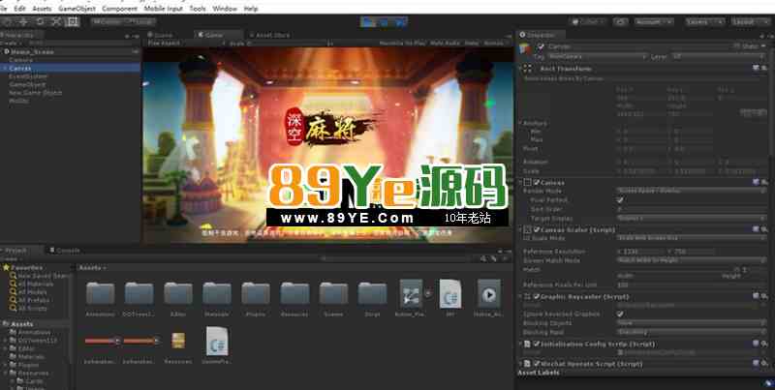Open the UI Scale Mode dropdown

click(x=692, y=238)
